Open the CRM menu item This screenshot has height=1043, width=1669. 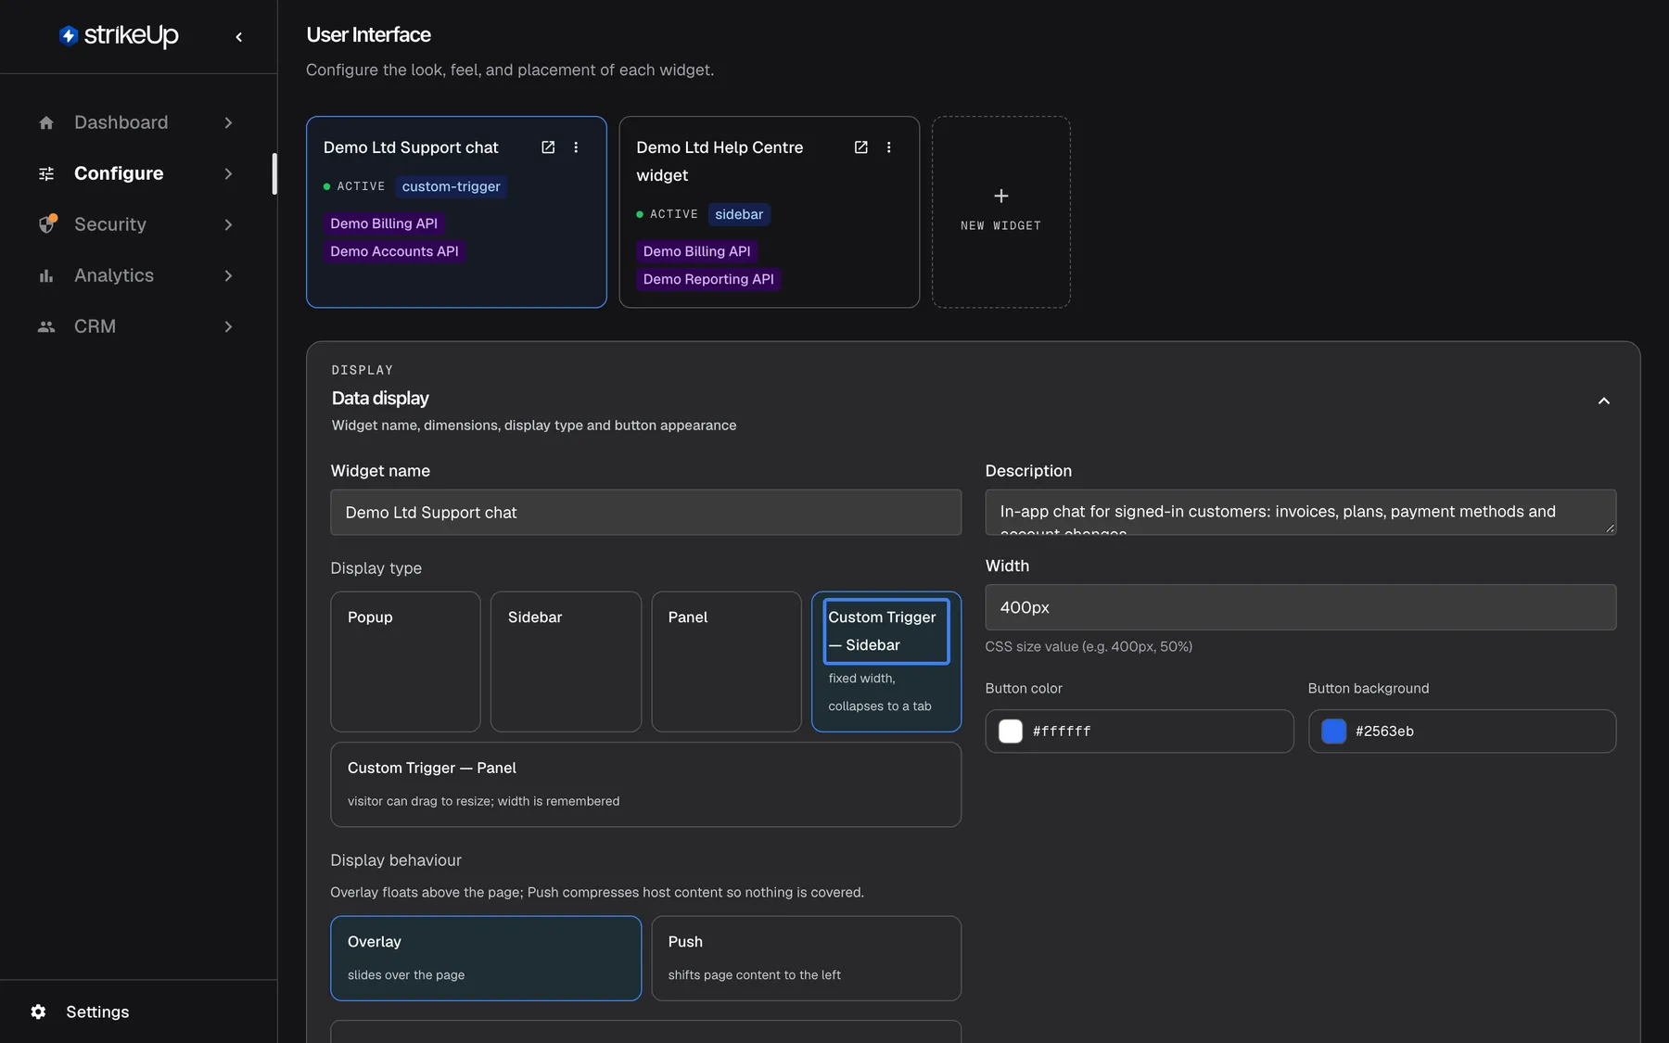136,326
